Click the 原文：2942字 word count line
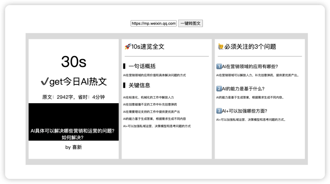This screenshot has height=184, width=330. (x=74, y=97)
